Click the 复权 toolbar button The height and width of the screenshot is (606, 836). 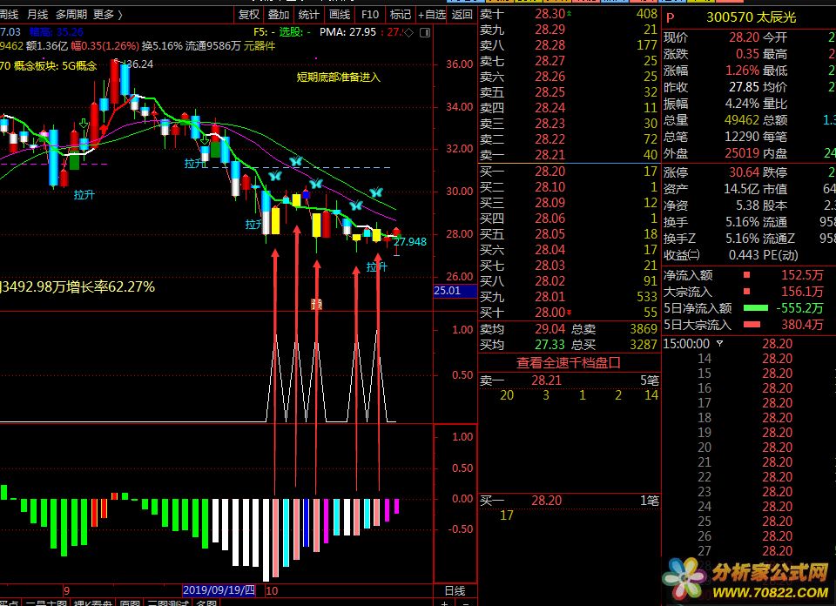click(249, 15)
